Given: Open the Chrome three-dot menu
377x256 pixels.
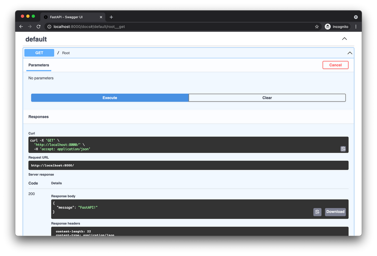Looking at the screenshot, I should pyautogui.click(x=356, y=26).
